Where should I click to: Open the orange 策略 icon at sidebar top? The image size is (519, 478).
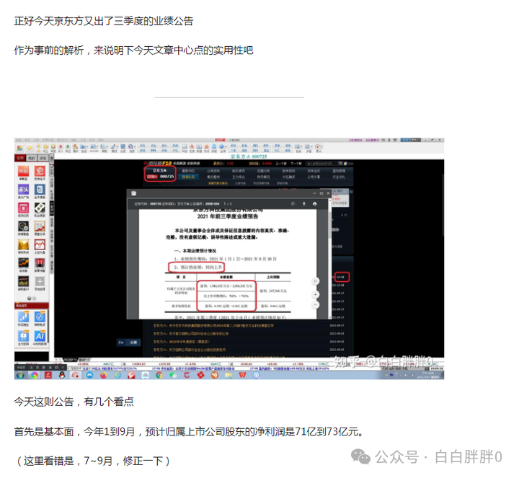(x=23, y=172)
